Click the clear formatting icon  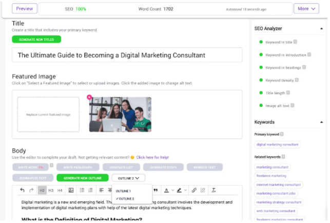point(213,190)
